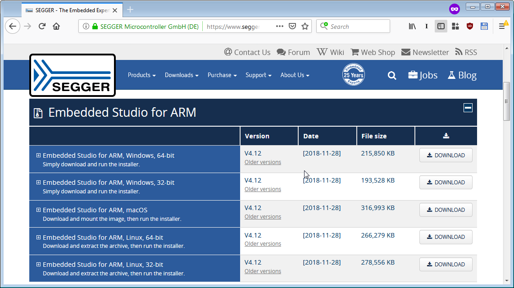Download Embedded Studio Windows 64-bit
The height and width of the screenshot is (288, 514).
pyautogui.click(x=446, y=155)
